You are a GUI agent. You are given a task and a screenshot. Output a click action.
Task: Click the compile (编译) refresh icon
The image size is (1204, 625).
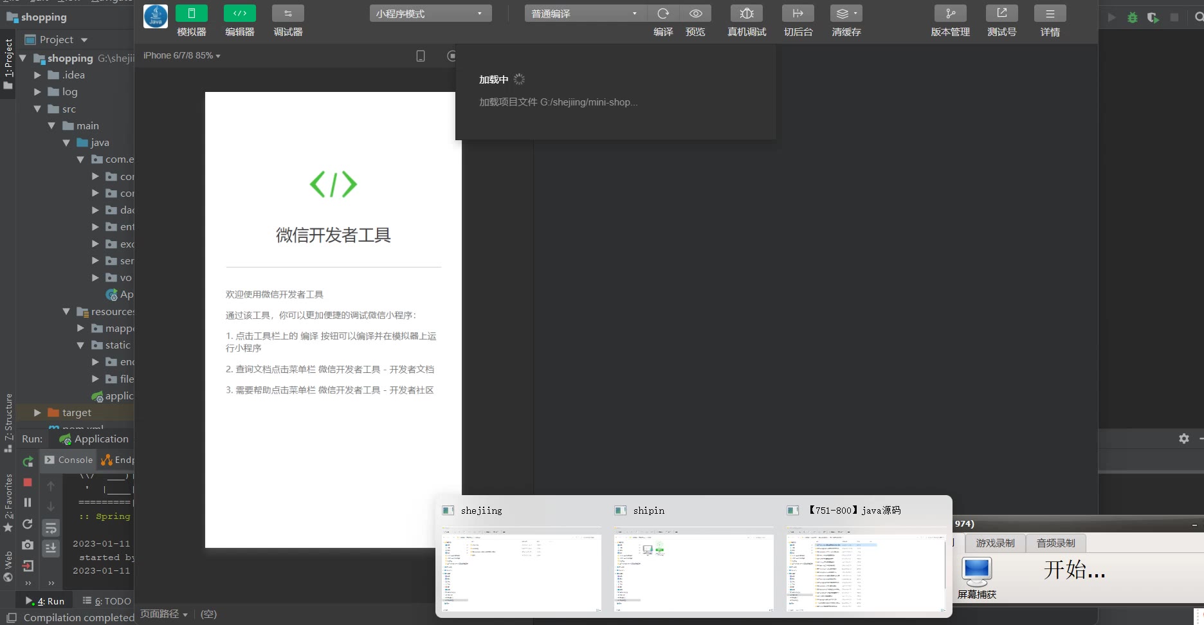tap(663, 14)
